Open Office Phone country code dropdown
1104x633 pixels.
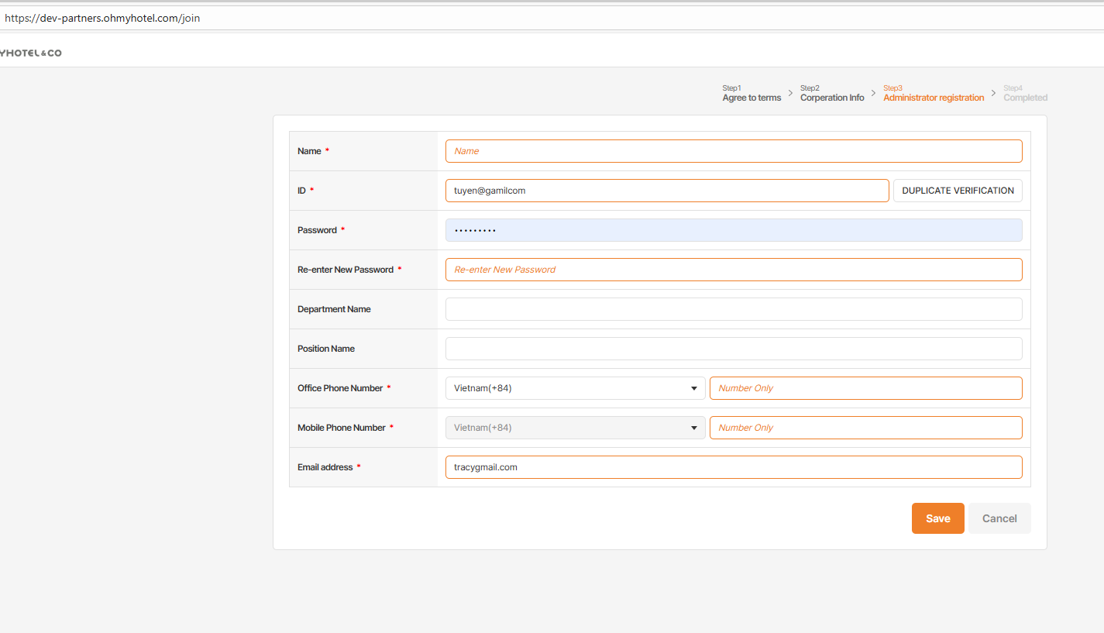pos(575,388)
